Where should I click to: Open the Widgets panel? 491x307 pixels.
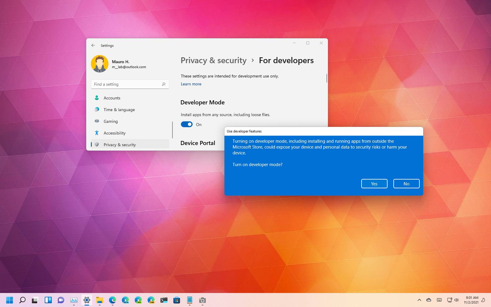coord(48,300)
